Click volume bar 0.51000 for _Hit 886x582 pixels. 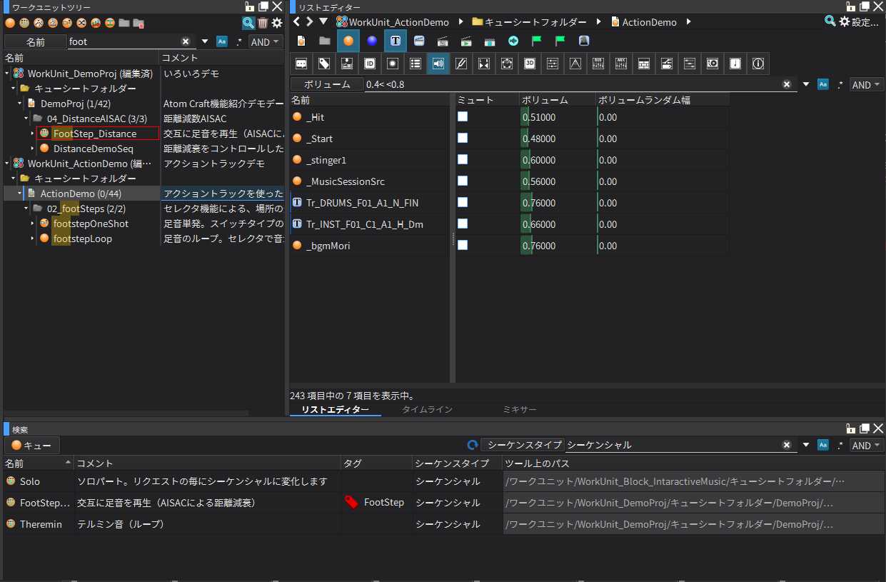click(557, 117)
